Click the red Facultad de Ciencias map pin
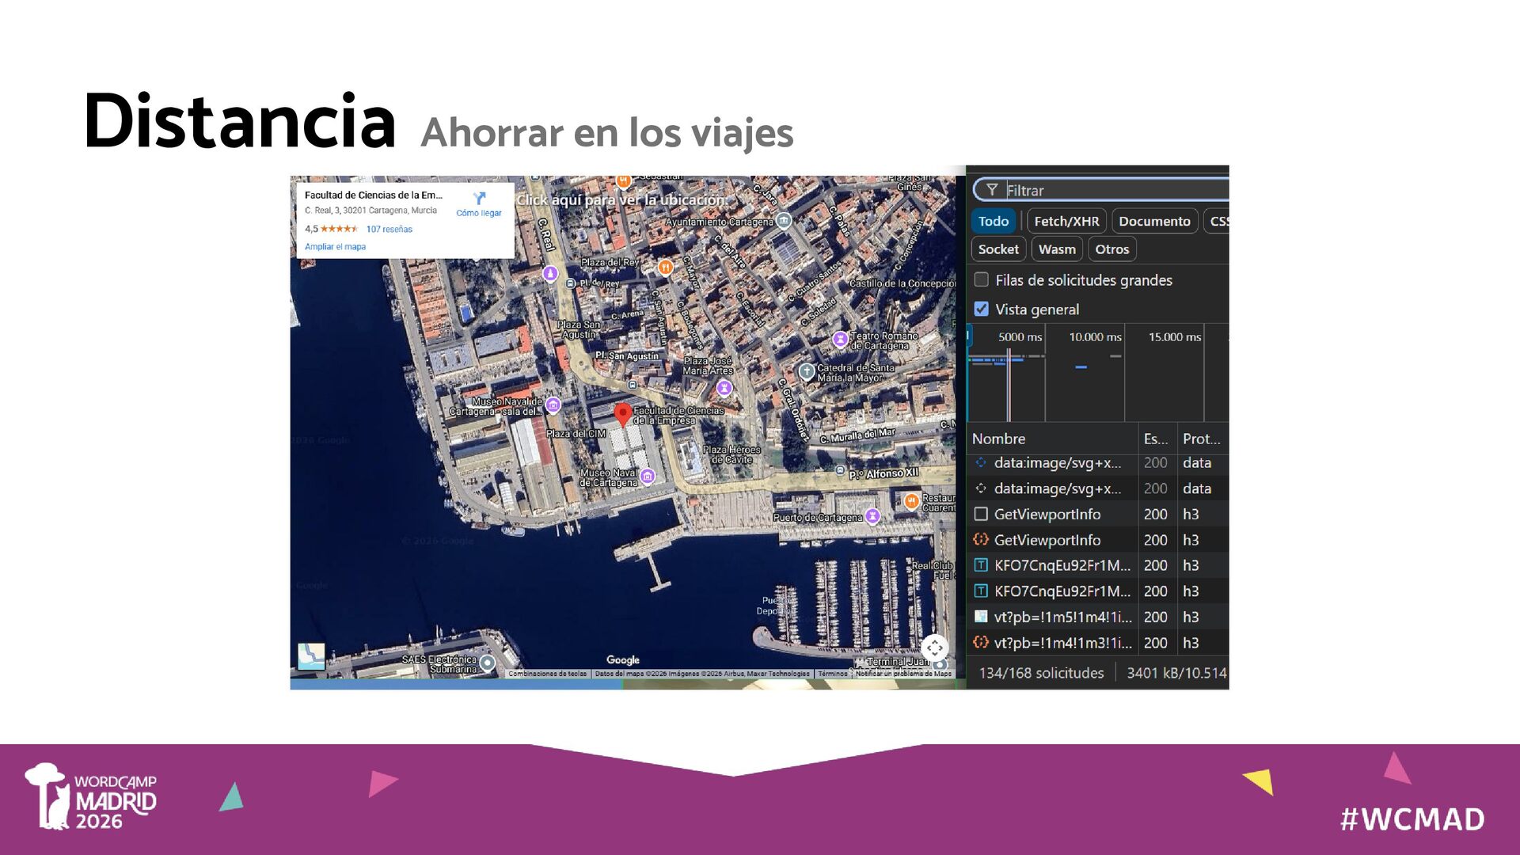This screenshot has width=1520, height=855. point(623,413)
